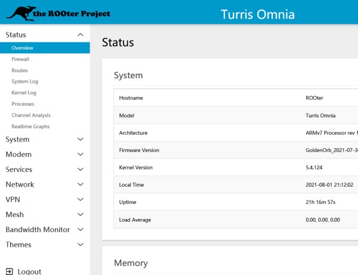Click the Logout link
The width and height of the screenshot is (358, 275).
click(x=29, y=271)
